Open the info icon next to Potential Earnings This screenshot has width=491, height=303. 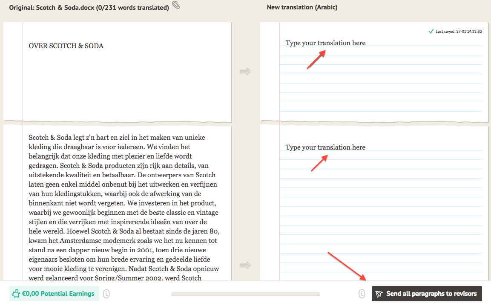click(106, 294)
